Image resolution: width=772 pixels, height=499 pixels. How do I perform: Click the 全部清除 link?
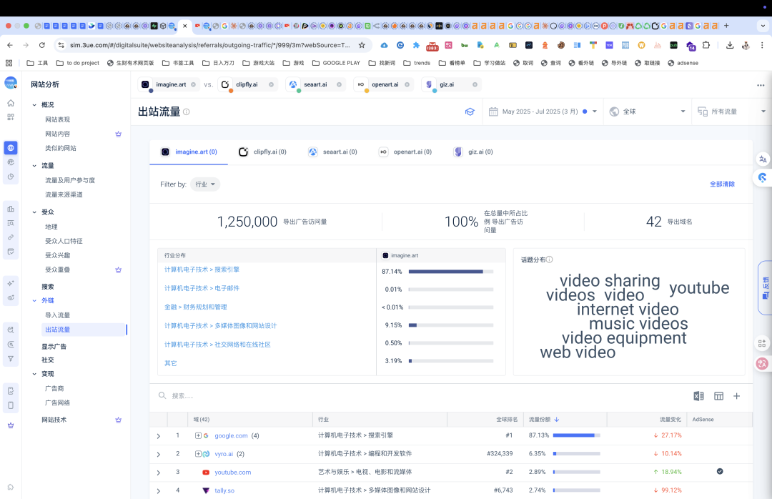click(x=722, y=184)
